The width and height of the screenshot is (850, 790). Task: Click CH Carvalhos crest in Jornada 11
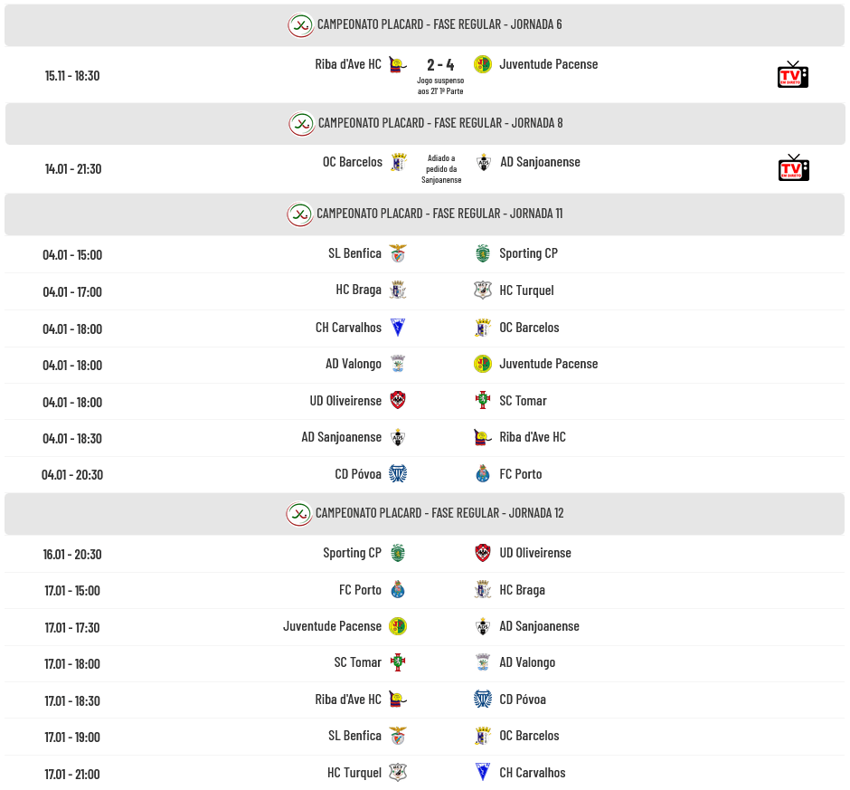(x=398, y=328)
